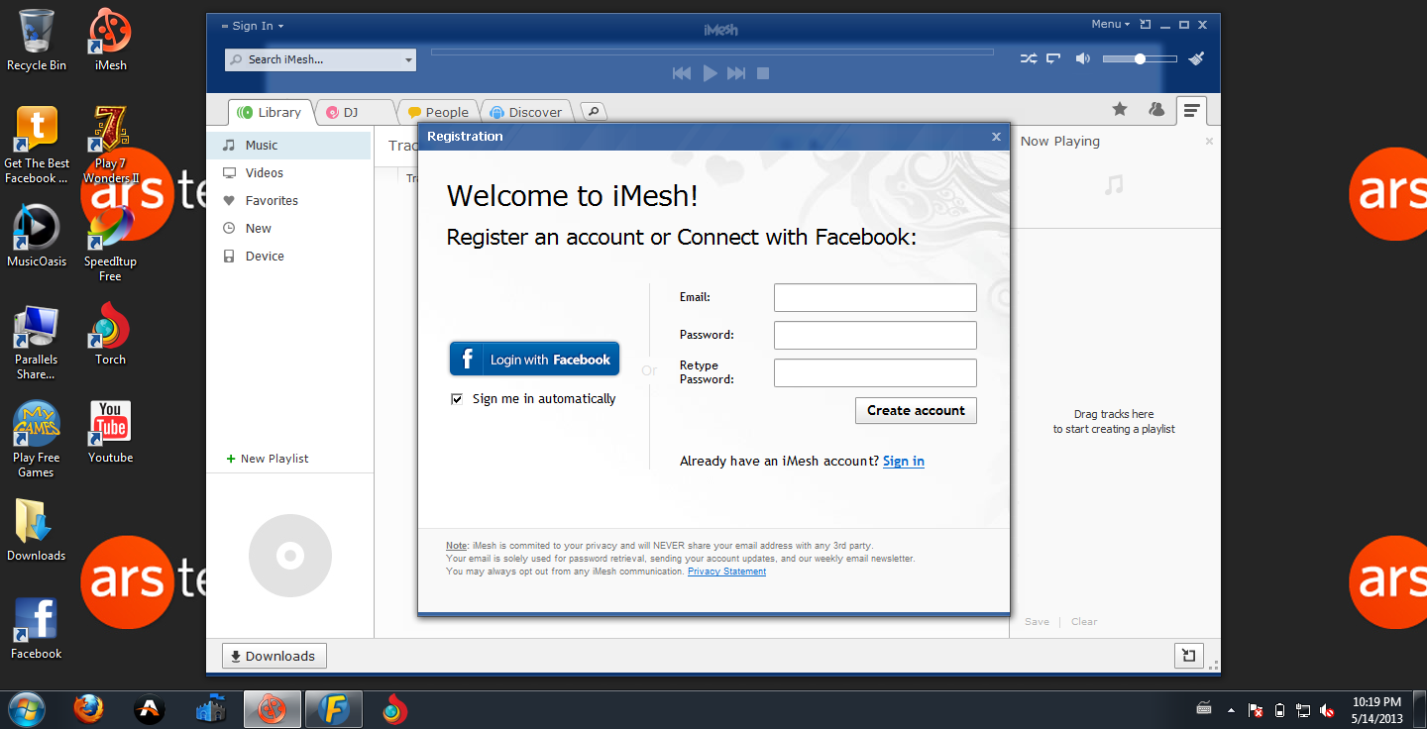Click the broom cleanup icon
This screenshot has width=1427, height=729.
(x=1197, y=58)
